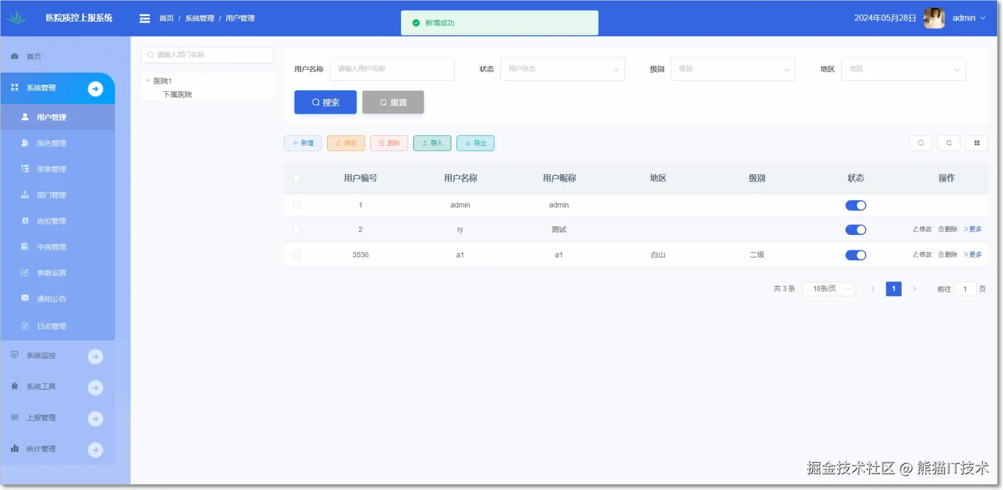Screen dimensions: 1003x490
Task: Check the ry row checkbox
Action: [297, 230]
